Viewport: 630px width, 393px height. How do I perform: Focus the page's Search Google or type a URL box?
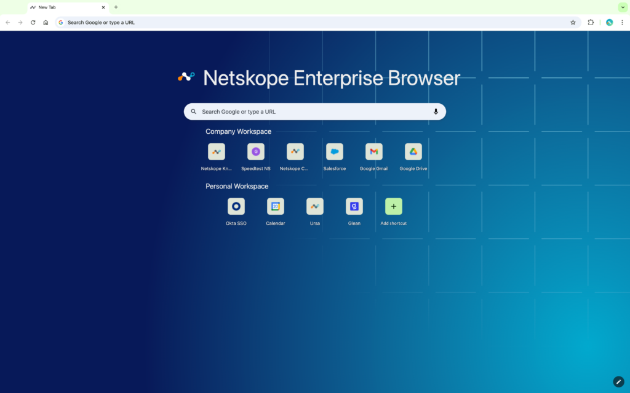pyautogui.click(x=314, y=112)
